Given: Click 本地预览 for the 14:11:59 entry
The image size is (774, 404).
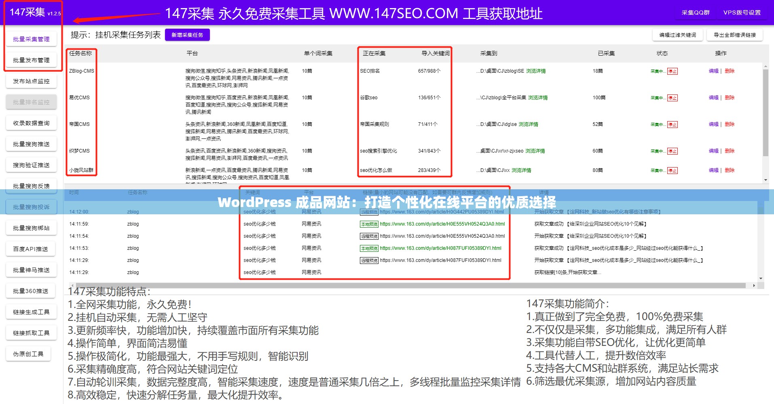Looking at the screenshot, I should [368, 224].
